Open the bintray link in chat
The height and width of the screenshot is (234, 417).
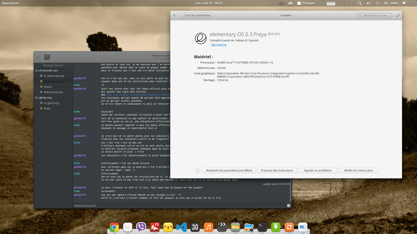click(x=138, y=95)
